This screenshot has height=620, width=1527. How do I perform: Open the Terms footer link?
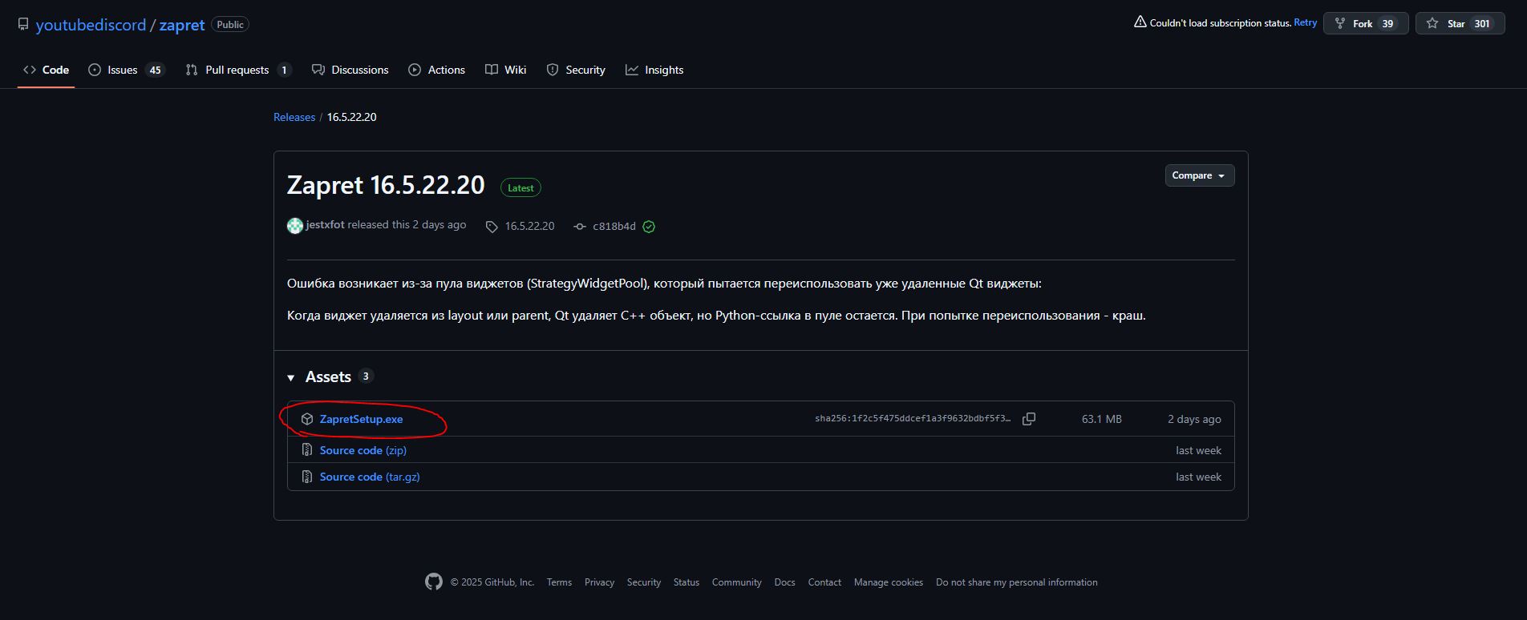point(559,582)
